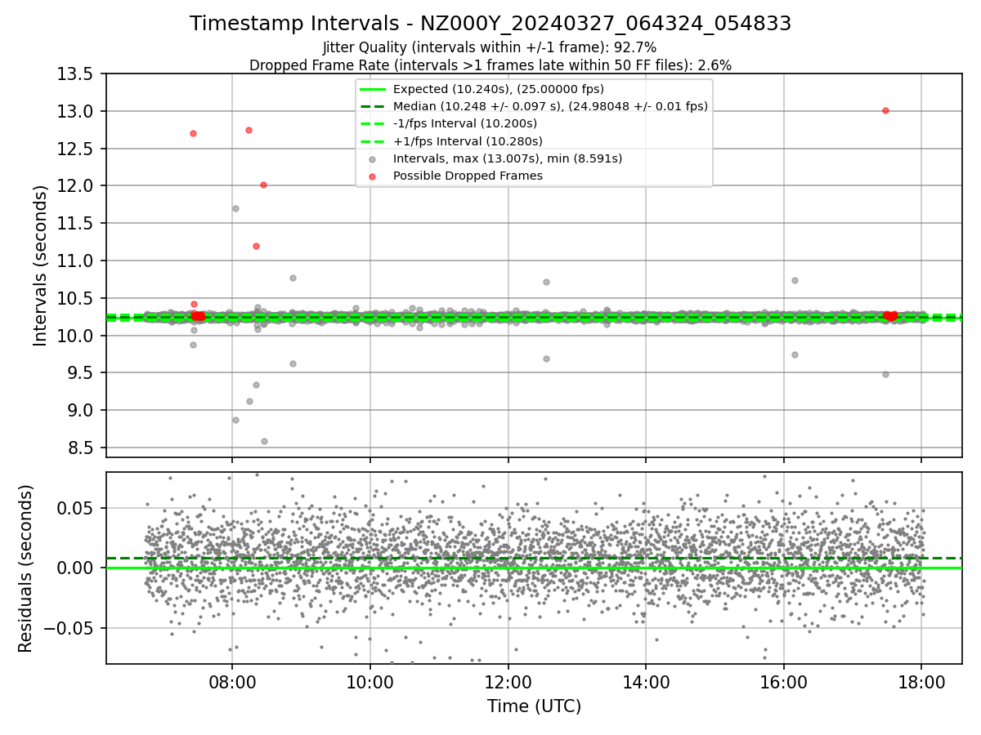
Task: Click the "Intervals (seconds)" y-axis label
Action: click(x=41, y=265)
